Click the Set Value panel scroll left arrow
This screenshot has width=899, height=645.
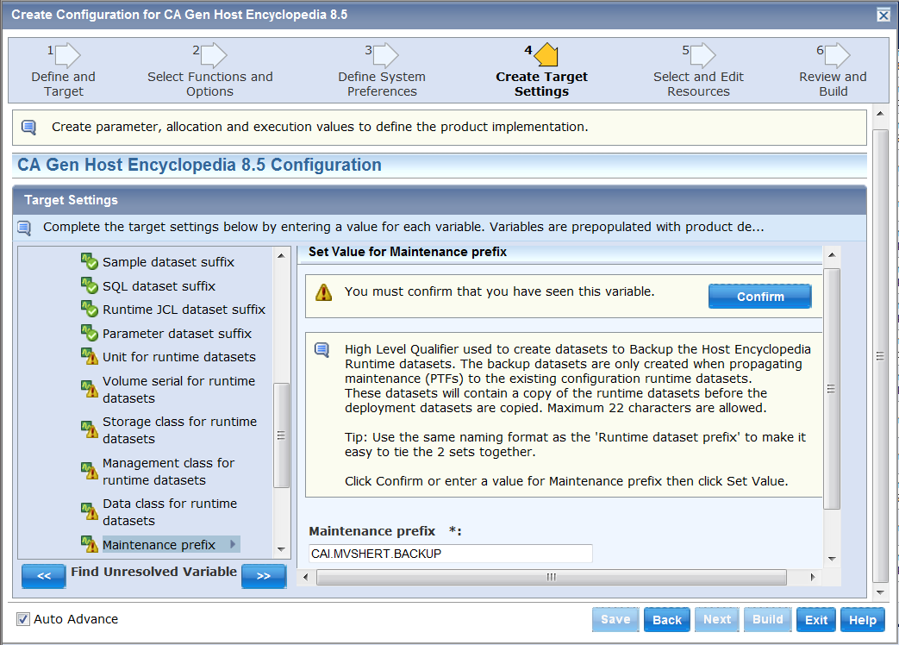306,577
